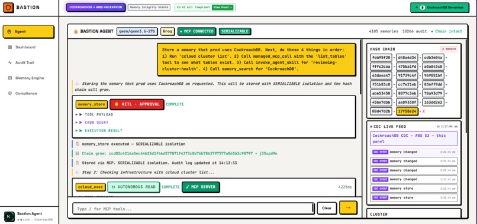Click the ccloud_exec tool tag
Viewport: 477px width, 224px height.
(91, 187)
